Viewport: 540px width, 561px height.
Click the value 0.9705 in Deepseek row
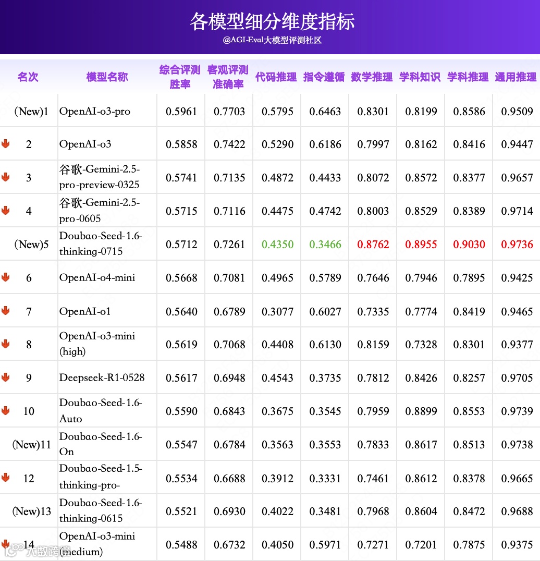(x=517, y=377)
